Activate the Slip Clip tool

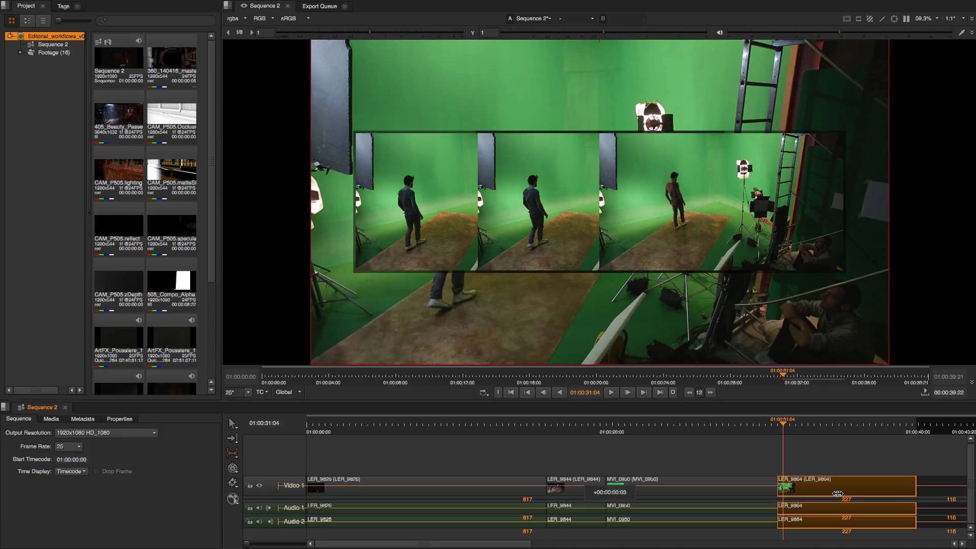click(232, 453)
